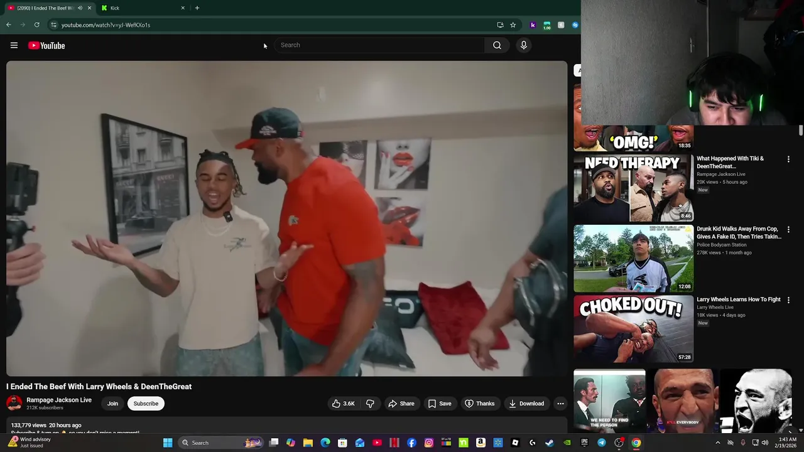Switch to Chrome on the taskbar
The width and height of the screenshot is (804, 452).
[x=636, y=443]
